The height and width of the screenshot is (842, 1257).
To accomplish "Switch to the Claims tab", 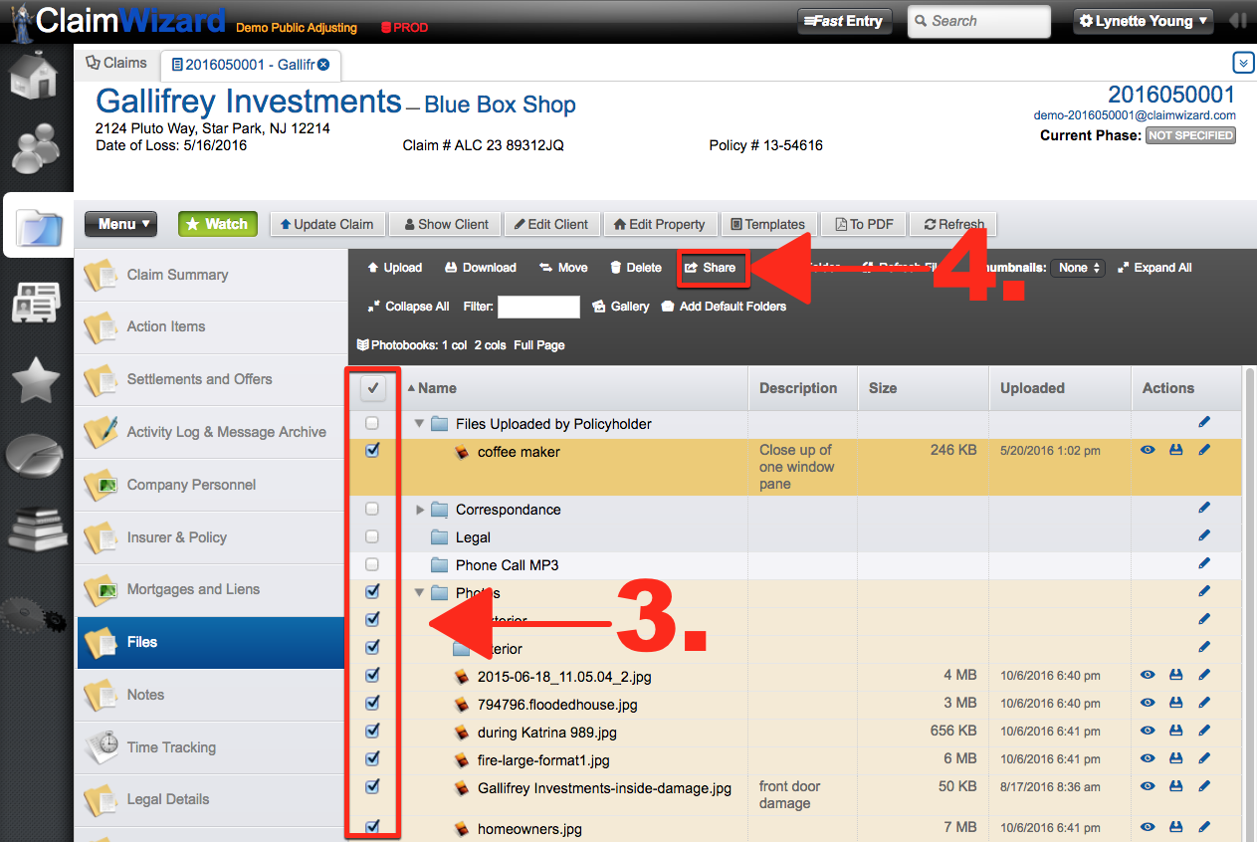I will 117,64.
